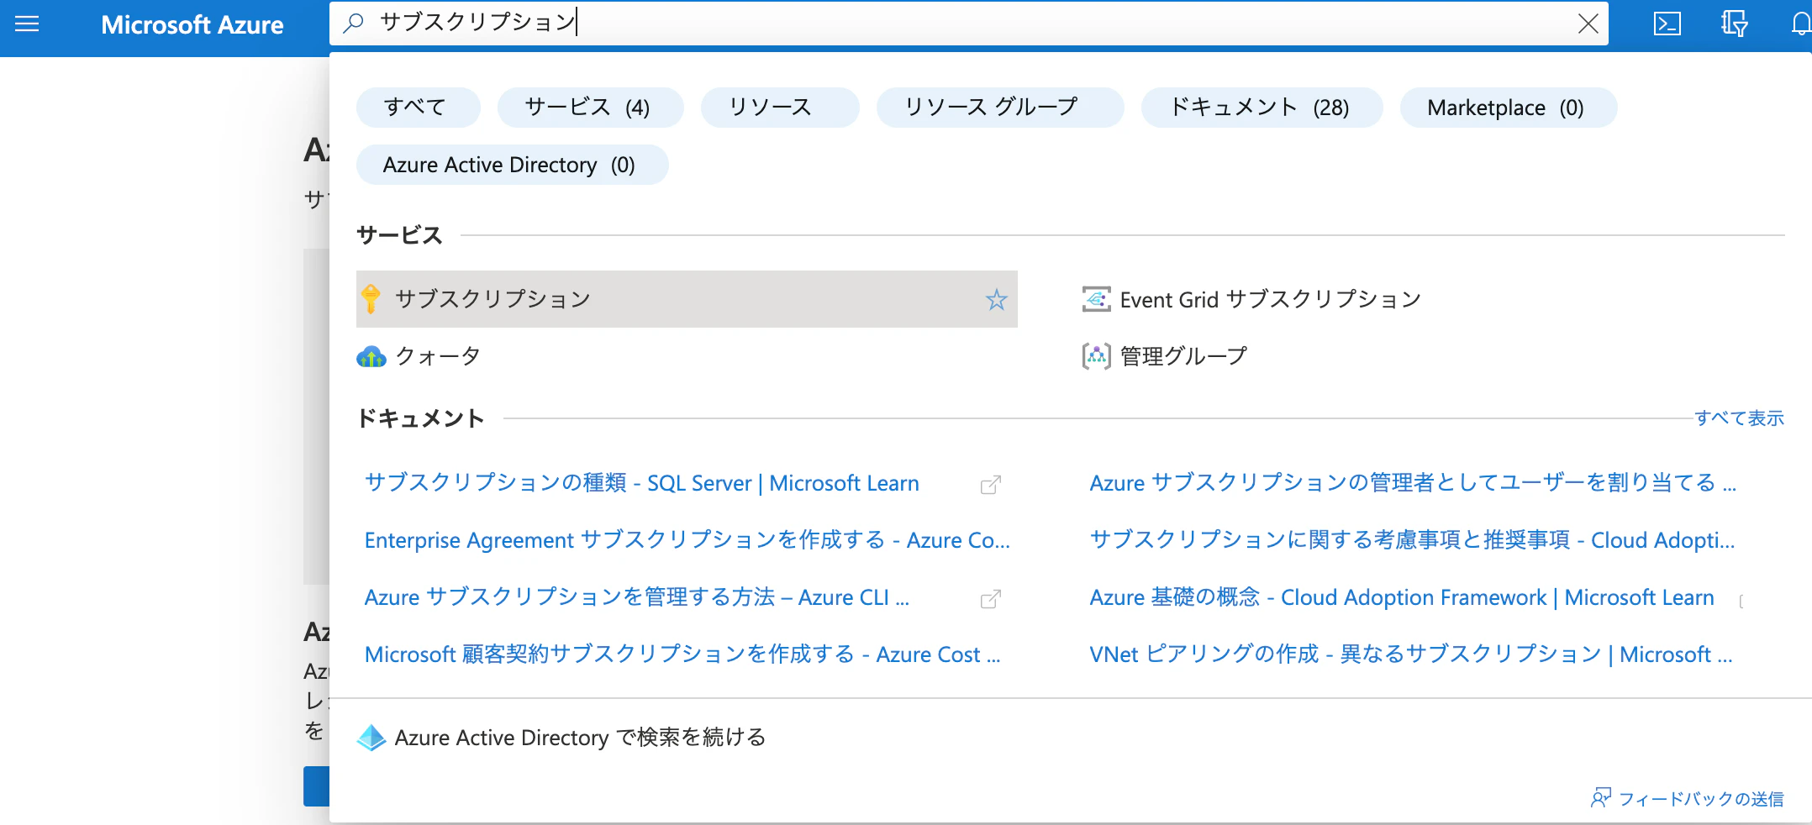Click the Azure Active Directory pyramid icon
The width and height of the screenshot is (1812, 825).
click(371, 738)
